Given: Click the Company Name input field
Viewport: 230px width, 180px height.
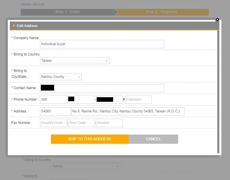Looking at the screenshot, I should (102, 44).
